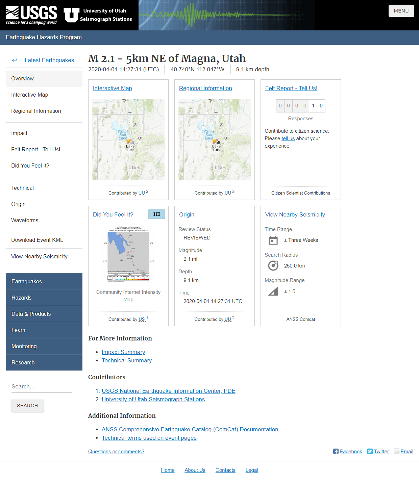The width and height of the screenshot is (419, 484).
Task: Click the Email envelope icon
Action: pyautogui.click(x=396, y=451)
